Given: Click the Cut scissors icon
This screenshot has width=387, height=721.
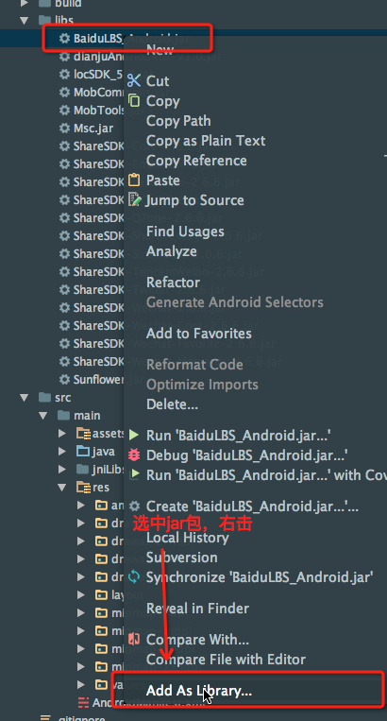Looking at the screenshot, I should click(134, 80).
